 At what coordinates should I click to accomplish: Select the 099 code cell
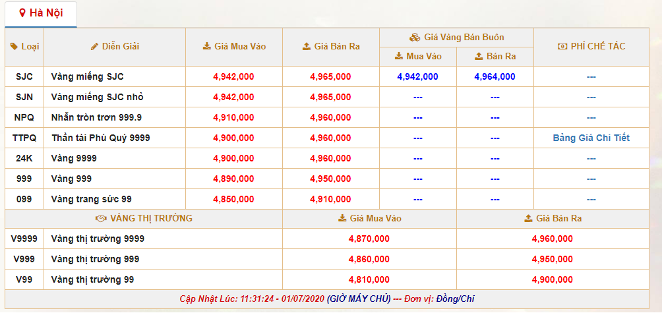coord(24,199)
